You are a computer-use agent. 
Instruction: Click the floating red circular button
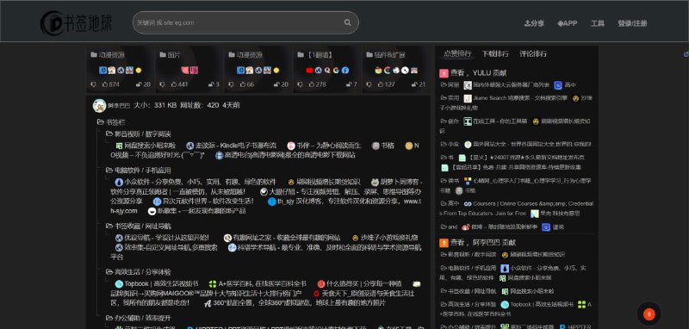649,314
